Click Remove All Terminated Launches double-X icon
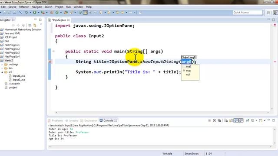Viewport: 278px width, 156px height. (x=219, y=120)
